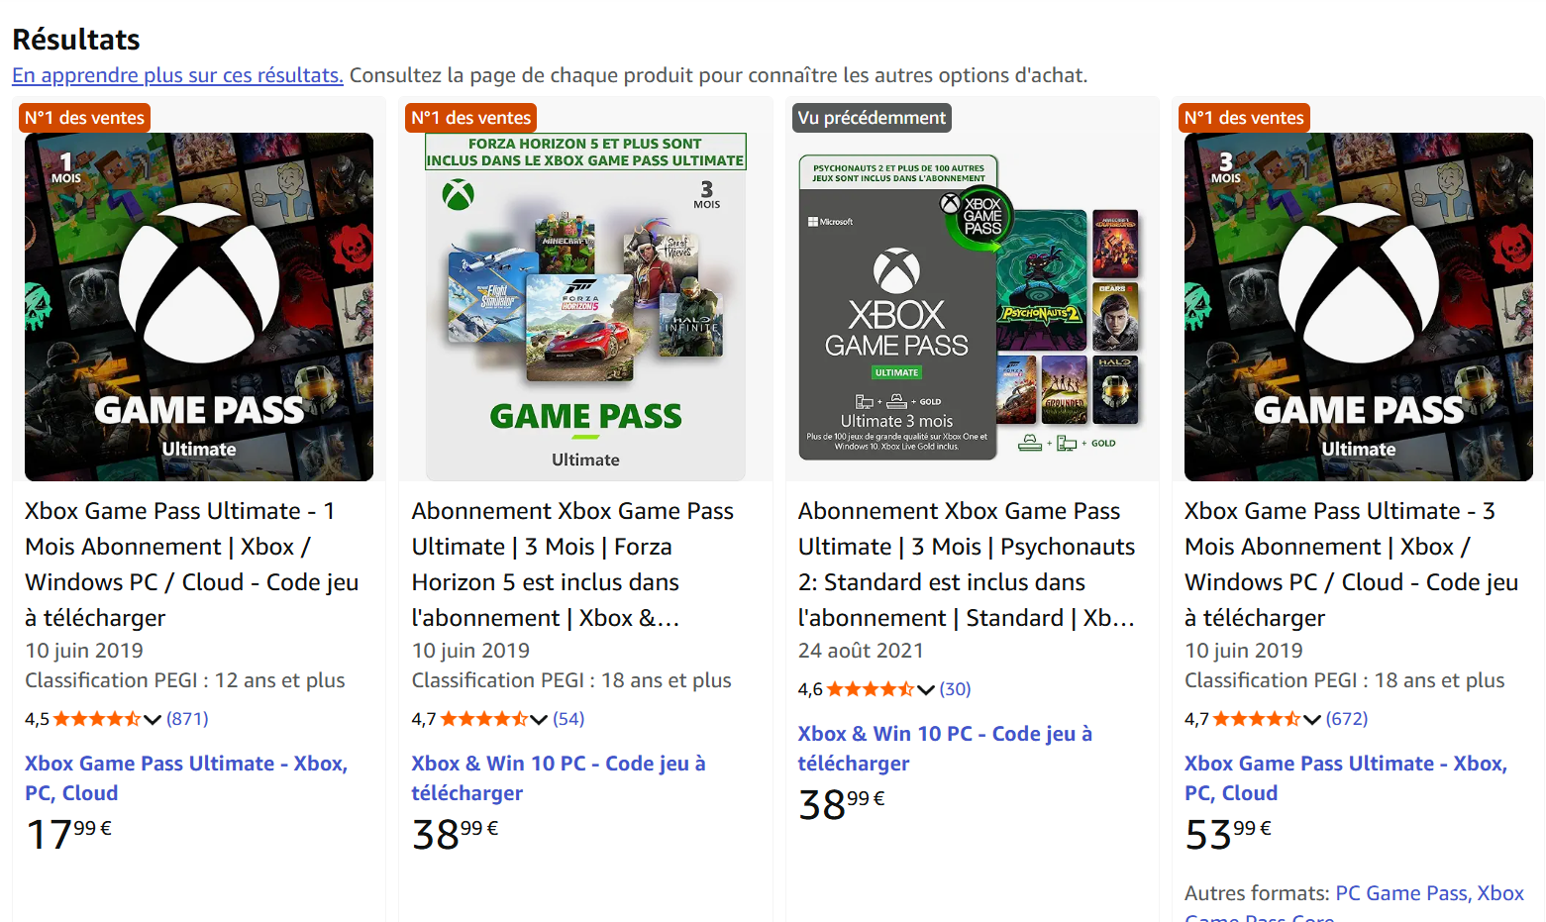Click the 53,99 € price
The height and width of the screenshot is (922, 1546).
pos(1228,834)
